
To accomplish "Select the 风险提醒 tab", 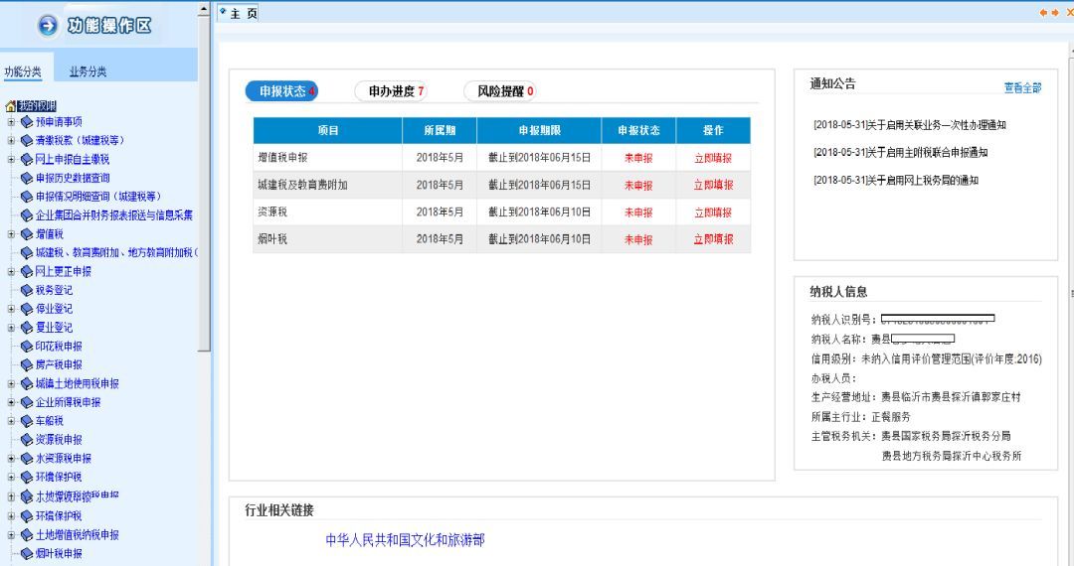I will tap(505, 91).
